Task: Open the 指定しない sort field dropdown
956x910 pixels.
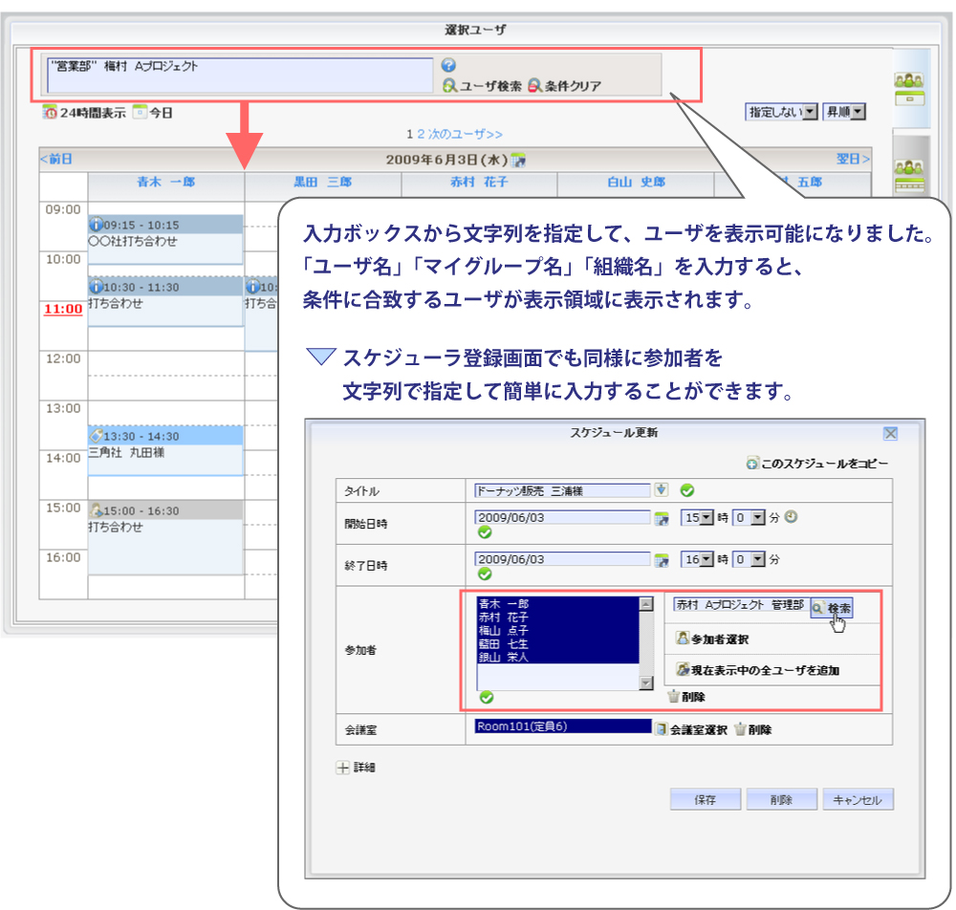Action: click(781, 112)
